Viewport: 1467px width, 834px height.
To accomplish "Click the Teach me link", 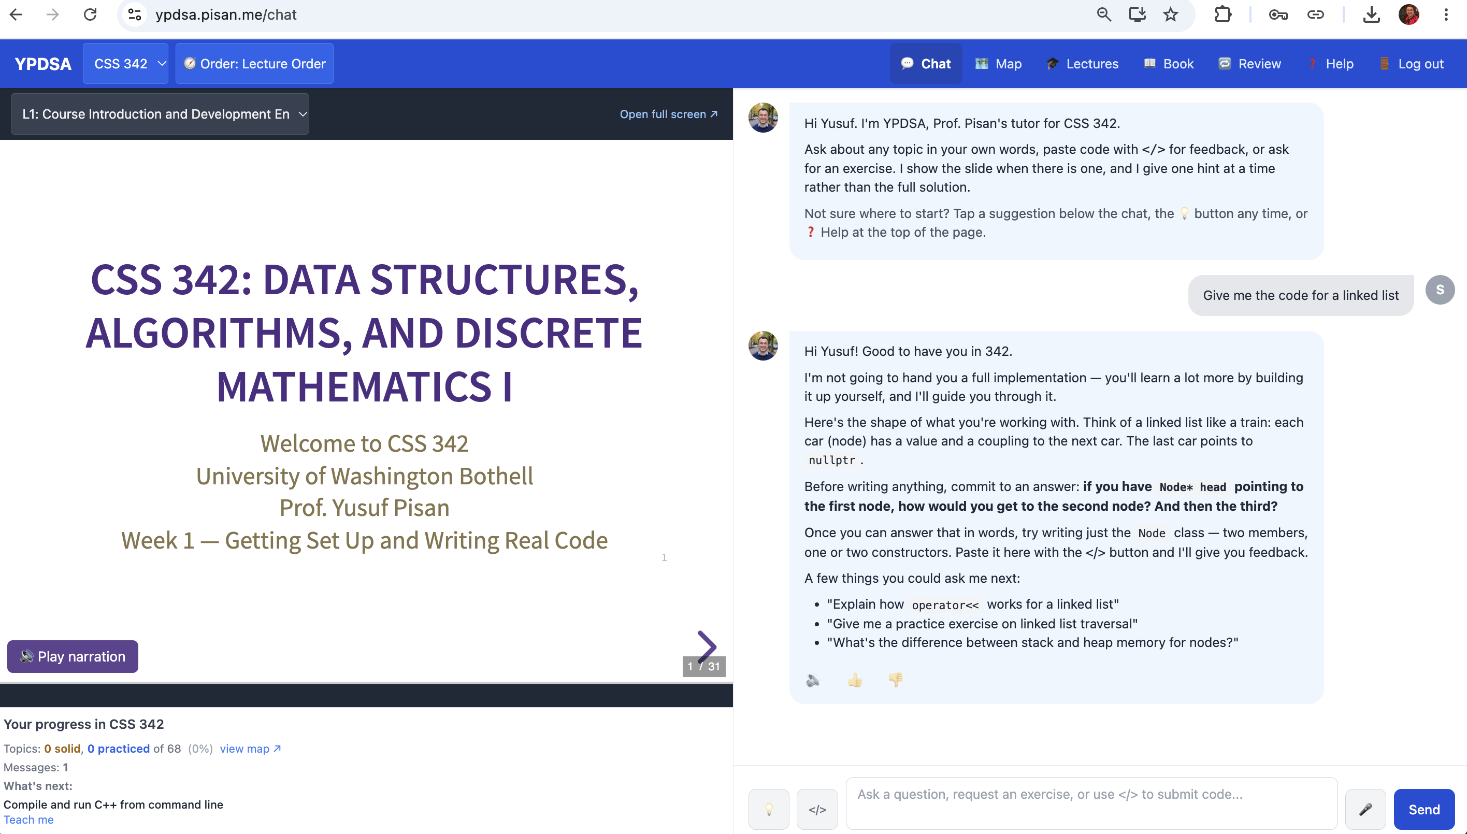I will click(x=28, y=819).
